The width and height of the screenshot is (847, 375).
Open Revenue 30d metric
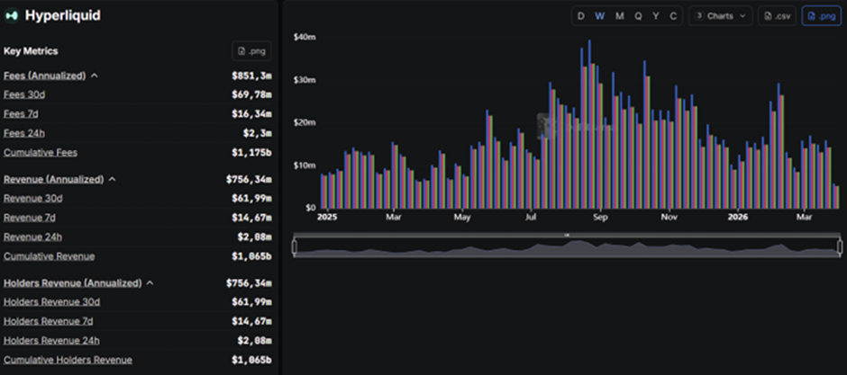click(x=33, y=198)
